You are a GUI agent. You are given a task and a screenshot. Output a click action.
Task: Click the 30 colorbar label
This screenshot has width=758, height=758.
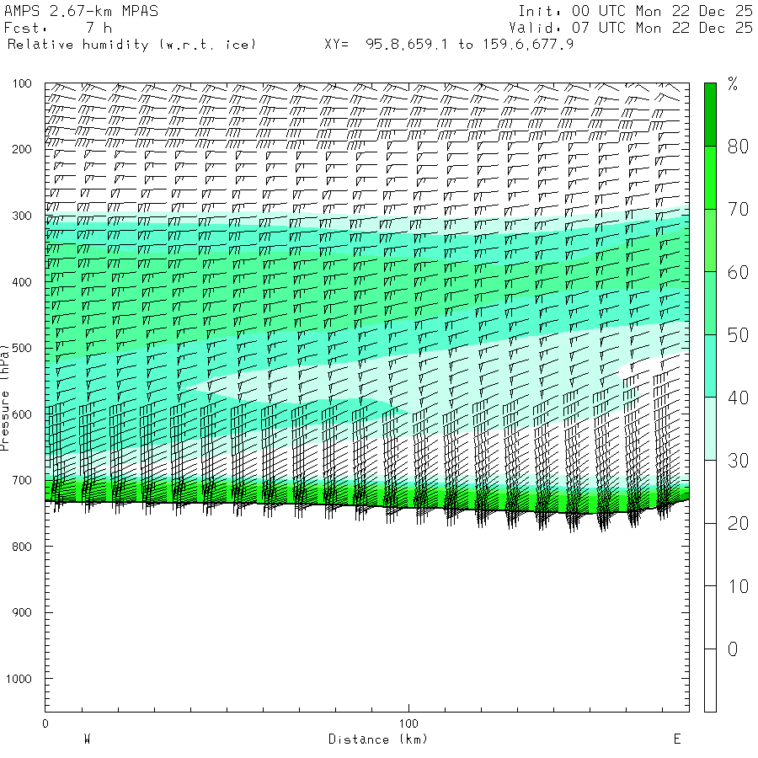[738, 461]
